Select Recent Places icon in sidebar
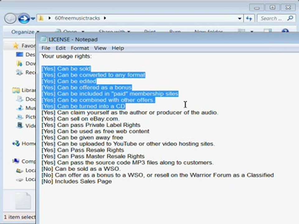 [x=19, y=72]
